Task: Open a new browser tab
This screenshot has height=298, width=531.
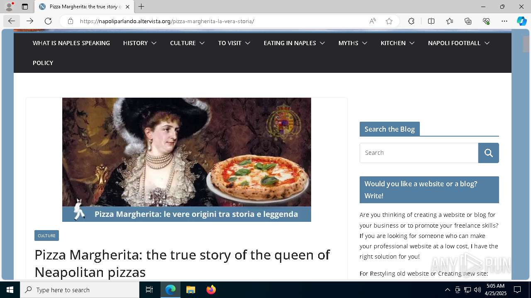Action: pos(141,7)
